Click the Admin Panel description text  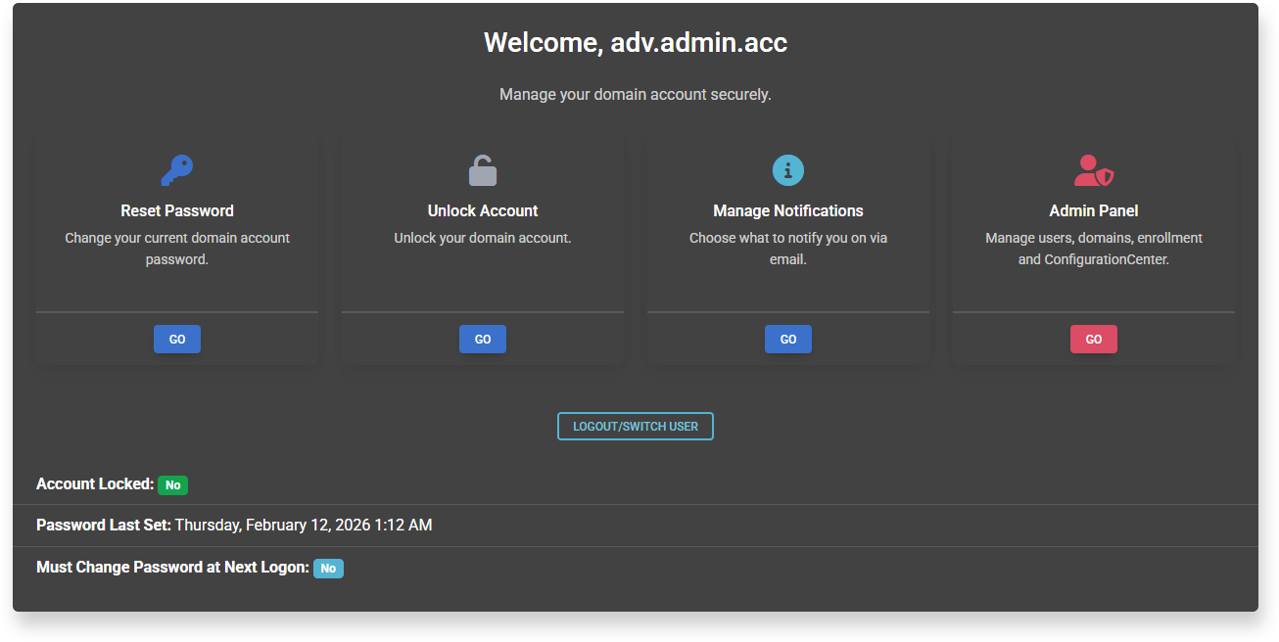[x=1094, y=249]
